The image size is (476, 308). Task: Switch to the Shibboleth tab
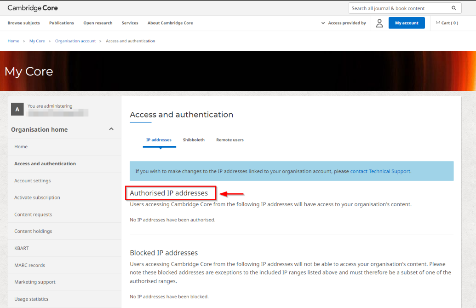(194, 140)
